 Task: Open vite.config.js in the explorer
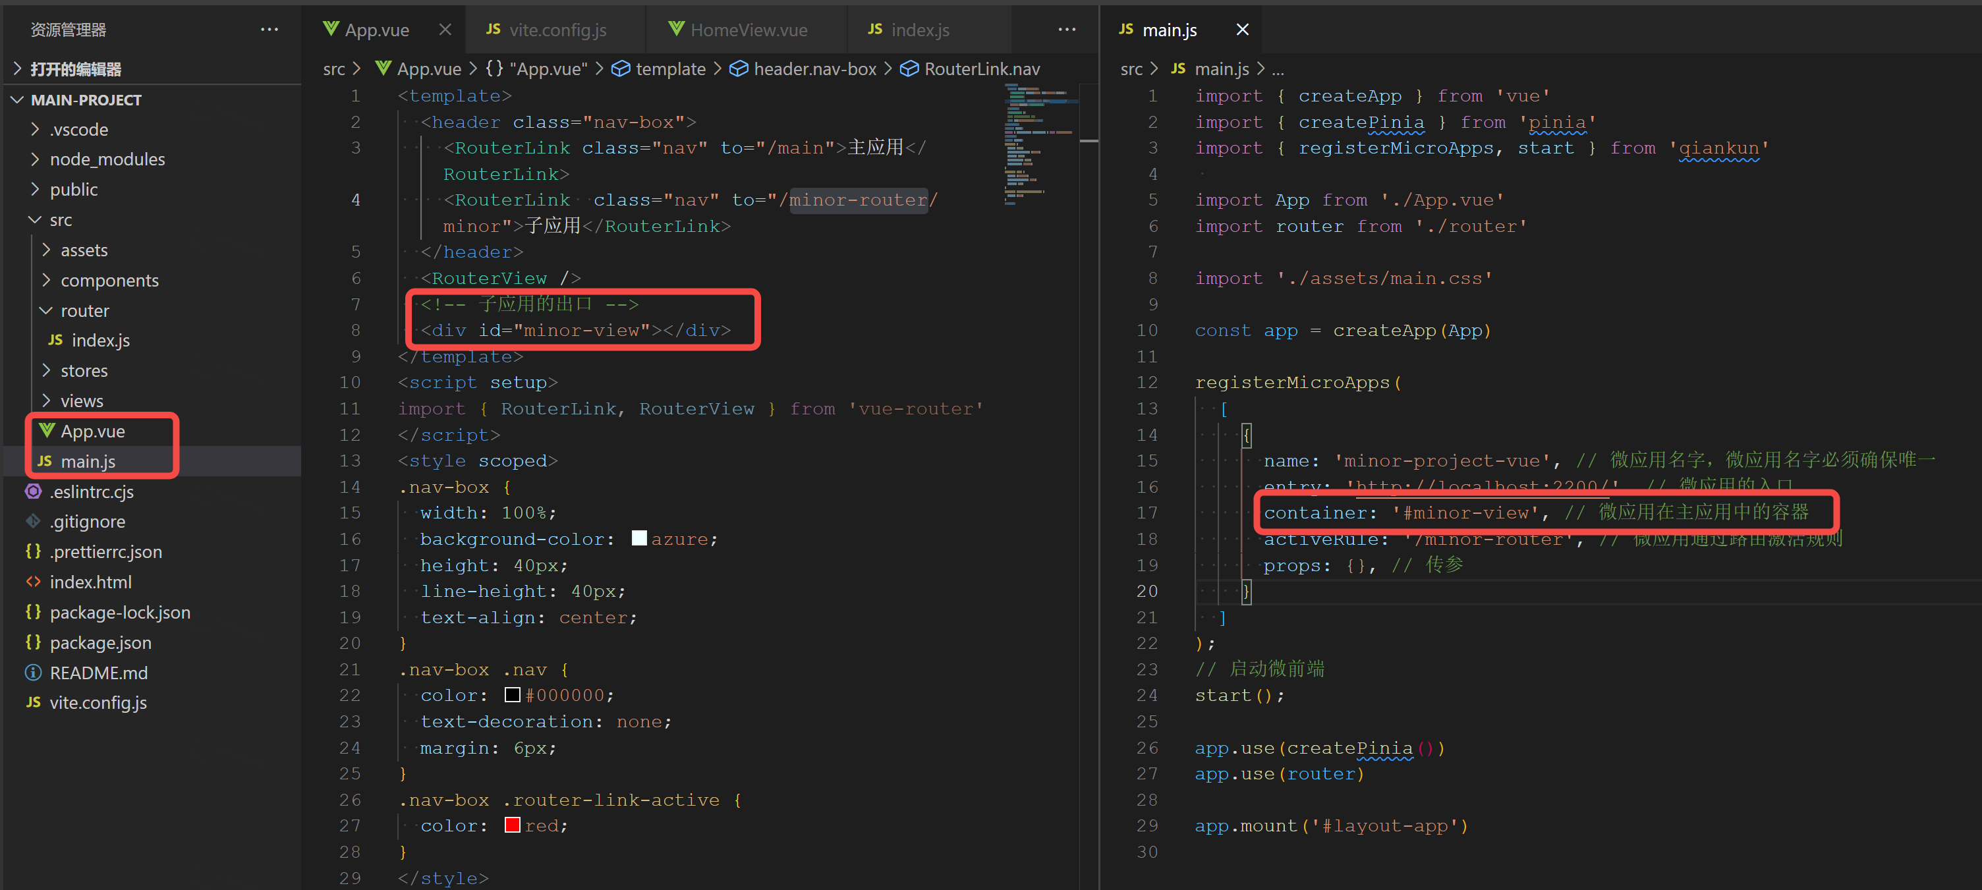point(152,702)
